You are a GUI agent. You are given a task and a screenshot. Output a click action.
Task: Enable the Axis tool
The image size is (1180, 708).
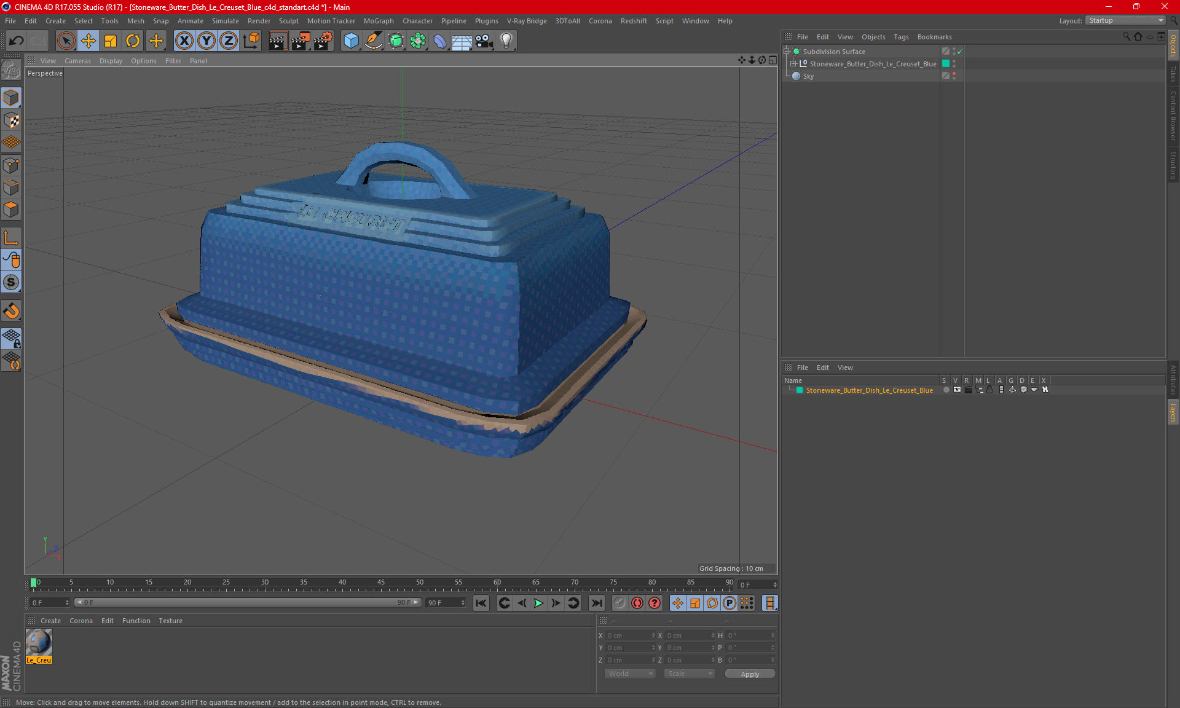[x=11, y=238]
